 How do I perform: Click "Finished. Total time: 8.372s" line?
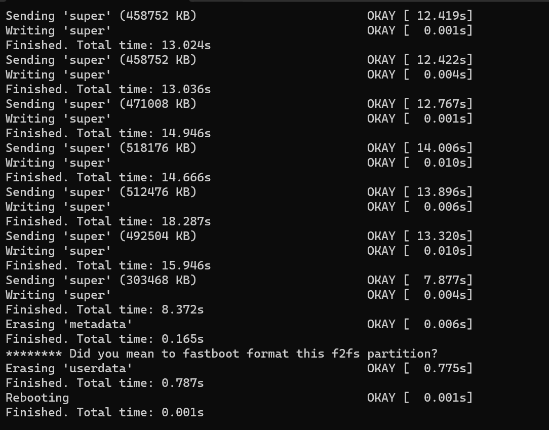(x=105, y=310)
